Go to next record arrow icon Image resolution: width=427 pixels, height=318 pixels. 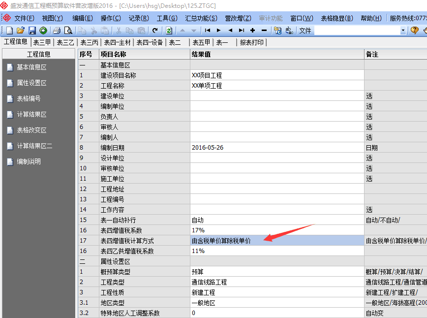pyautogui.click(x=219, y=31)
